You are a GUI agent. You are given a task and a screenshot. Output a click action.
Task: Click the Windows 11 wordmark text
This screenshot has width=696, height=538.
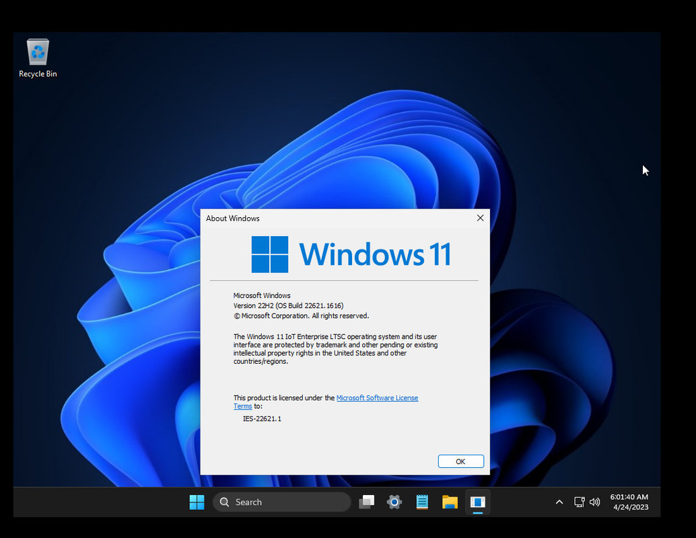(375, 255)
